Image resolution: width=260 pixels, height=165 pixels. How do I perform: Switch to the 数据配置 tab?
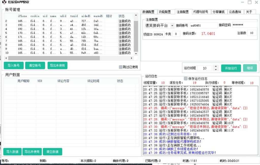tap(149, 11)
